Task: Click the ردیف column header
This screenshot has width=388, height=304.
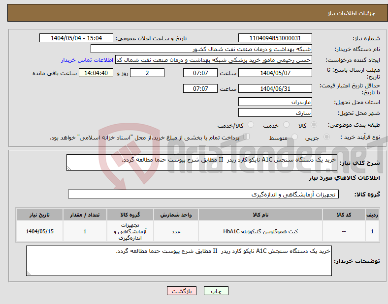Action: coord(372,215)
